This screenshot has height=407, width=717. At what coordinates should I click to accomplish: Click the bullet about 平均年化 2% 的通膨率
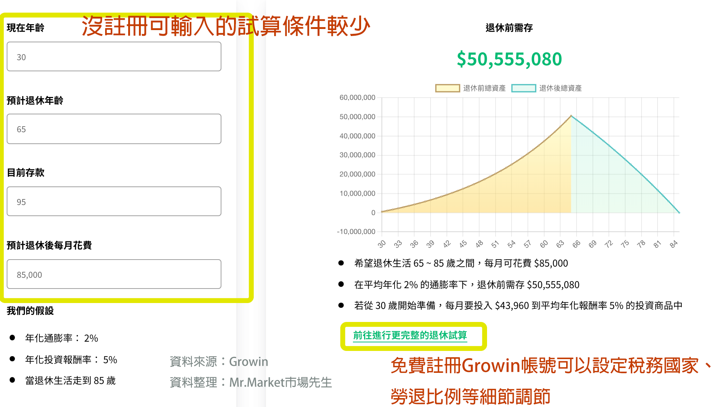pyautogui.click(x=467, y=285)
